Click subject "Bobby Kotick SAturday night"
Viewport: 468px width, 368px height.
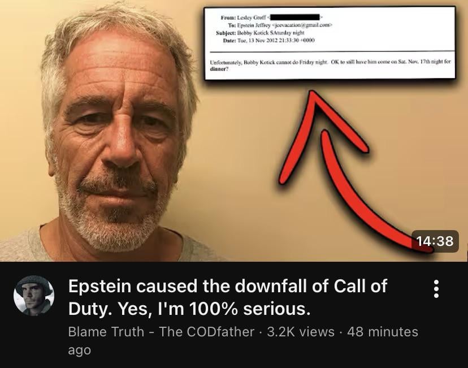point(270,33)
